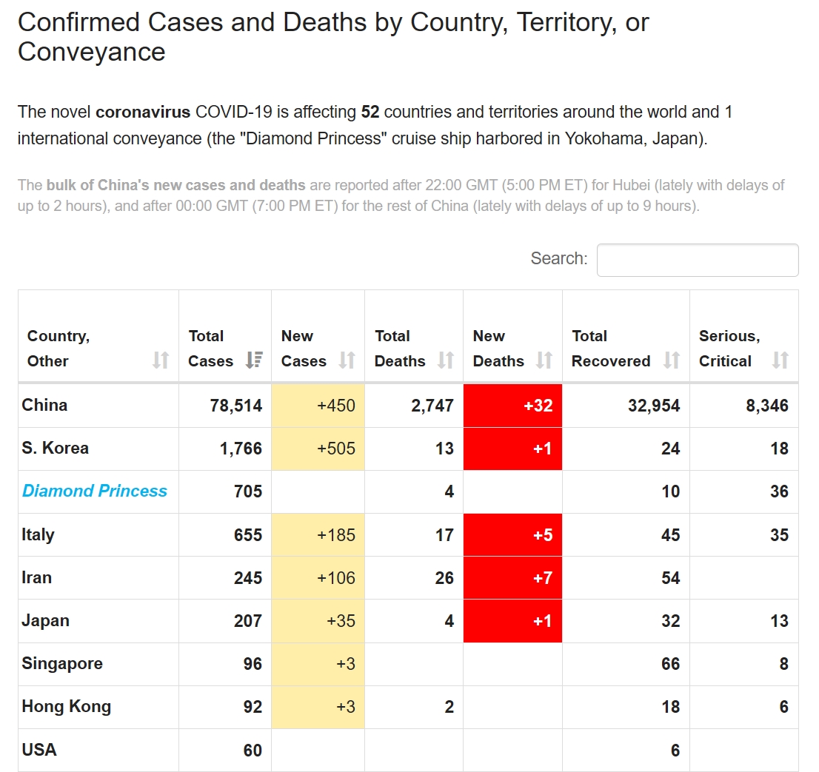Click the Country, Other column header
Image resolution: width=819 pixels, height=772 pixels.
coord(58,348)
